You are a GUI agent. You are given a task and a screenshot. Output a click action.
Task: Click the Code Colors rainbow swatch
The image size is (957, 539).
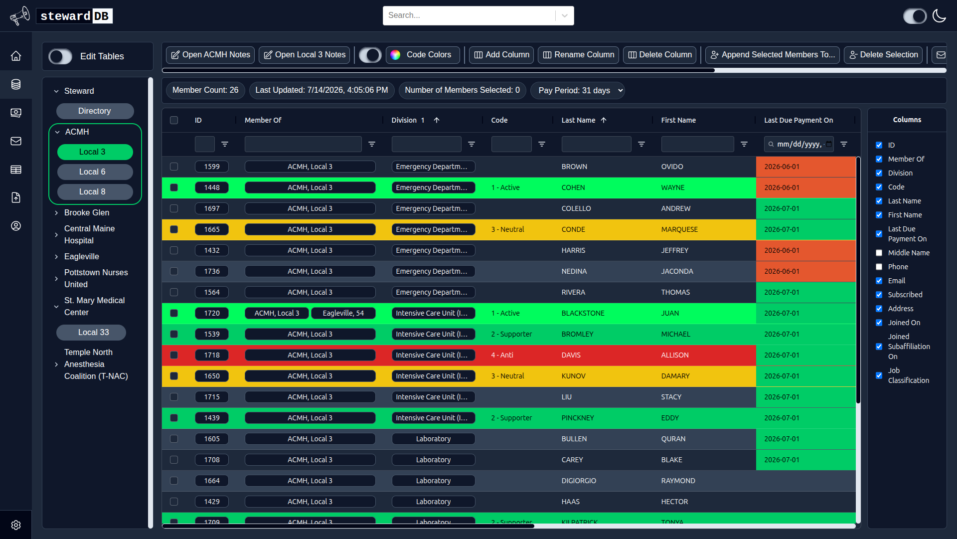395,55
